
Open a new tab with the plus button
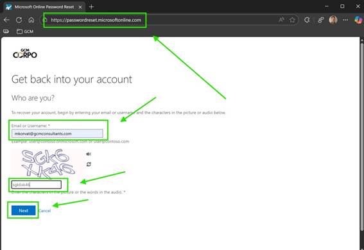pyautogui.click(x=91, y=7)
